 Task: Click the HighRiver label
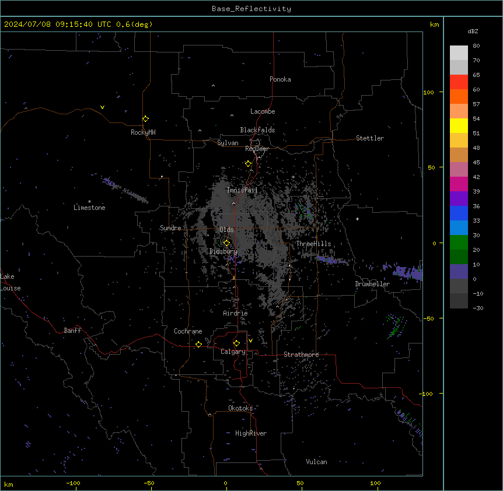251,433
